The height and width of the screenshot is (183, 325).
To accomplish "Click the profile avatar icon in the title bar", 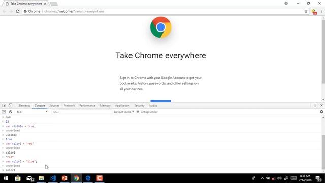I will click(286, 3).
